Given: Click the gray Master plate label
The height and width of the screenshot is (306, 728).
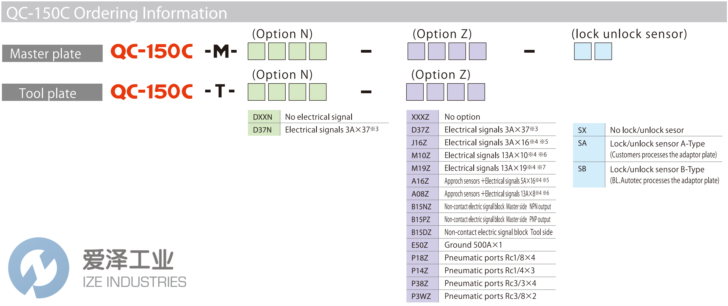Looking at the screenshot, I should (x=52, y=53).
